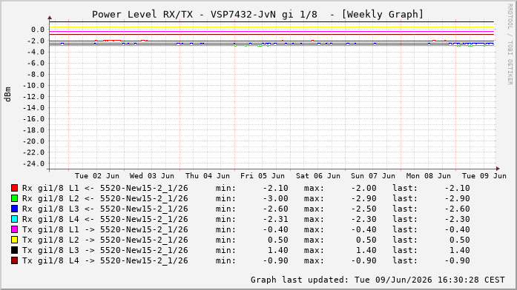The width and height of the screenshot is (517, 290).
Task: Click the blue Rx L3 legend swatch
Action: click(14, 209)
